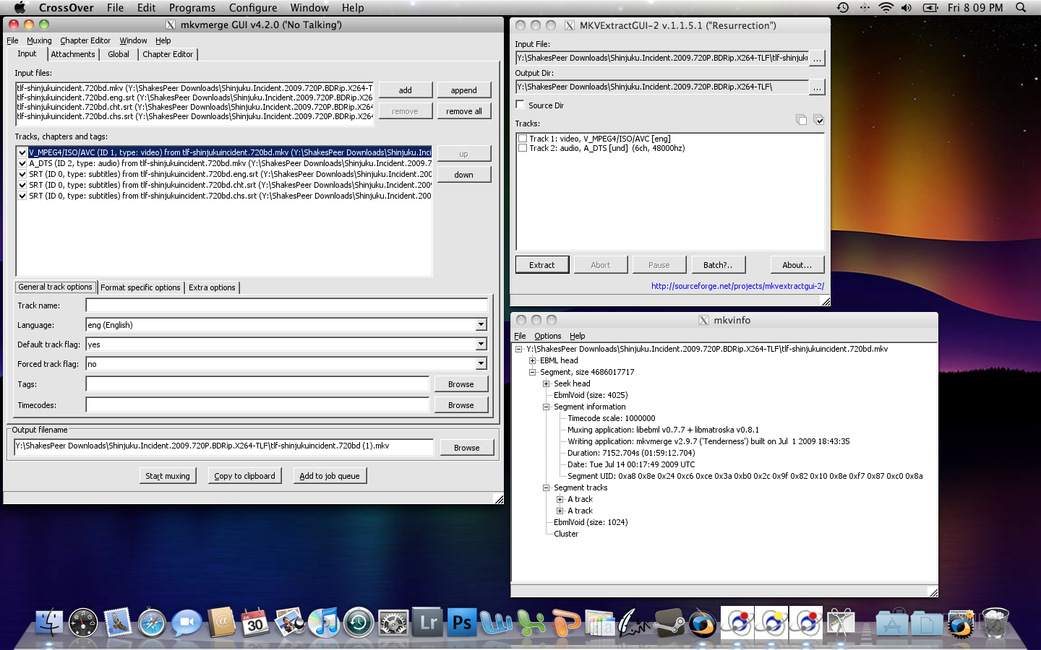Launch Mail from the dock
Screen dimensions: 1041x650
pyautogui.click(x=118, y=623)
